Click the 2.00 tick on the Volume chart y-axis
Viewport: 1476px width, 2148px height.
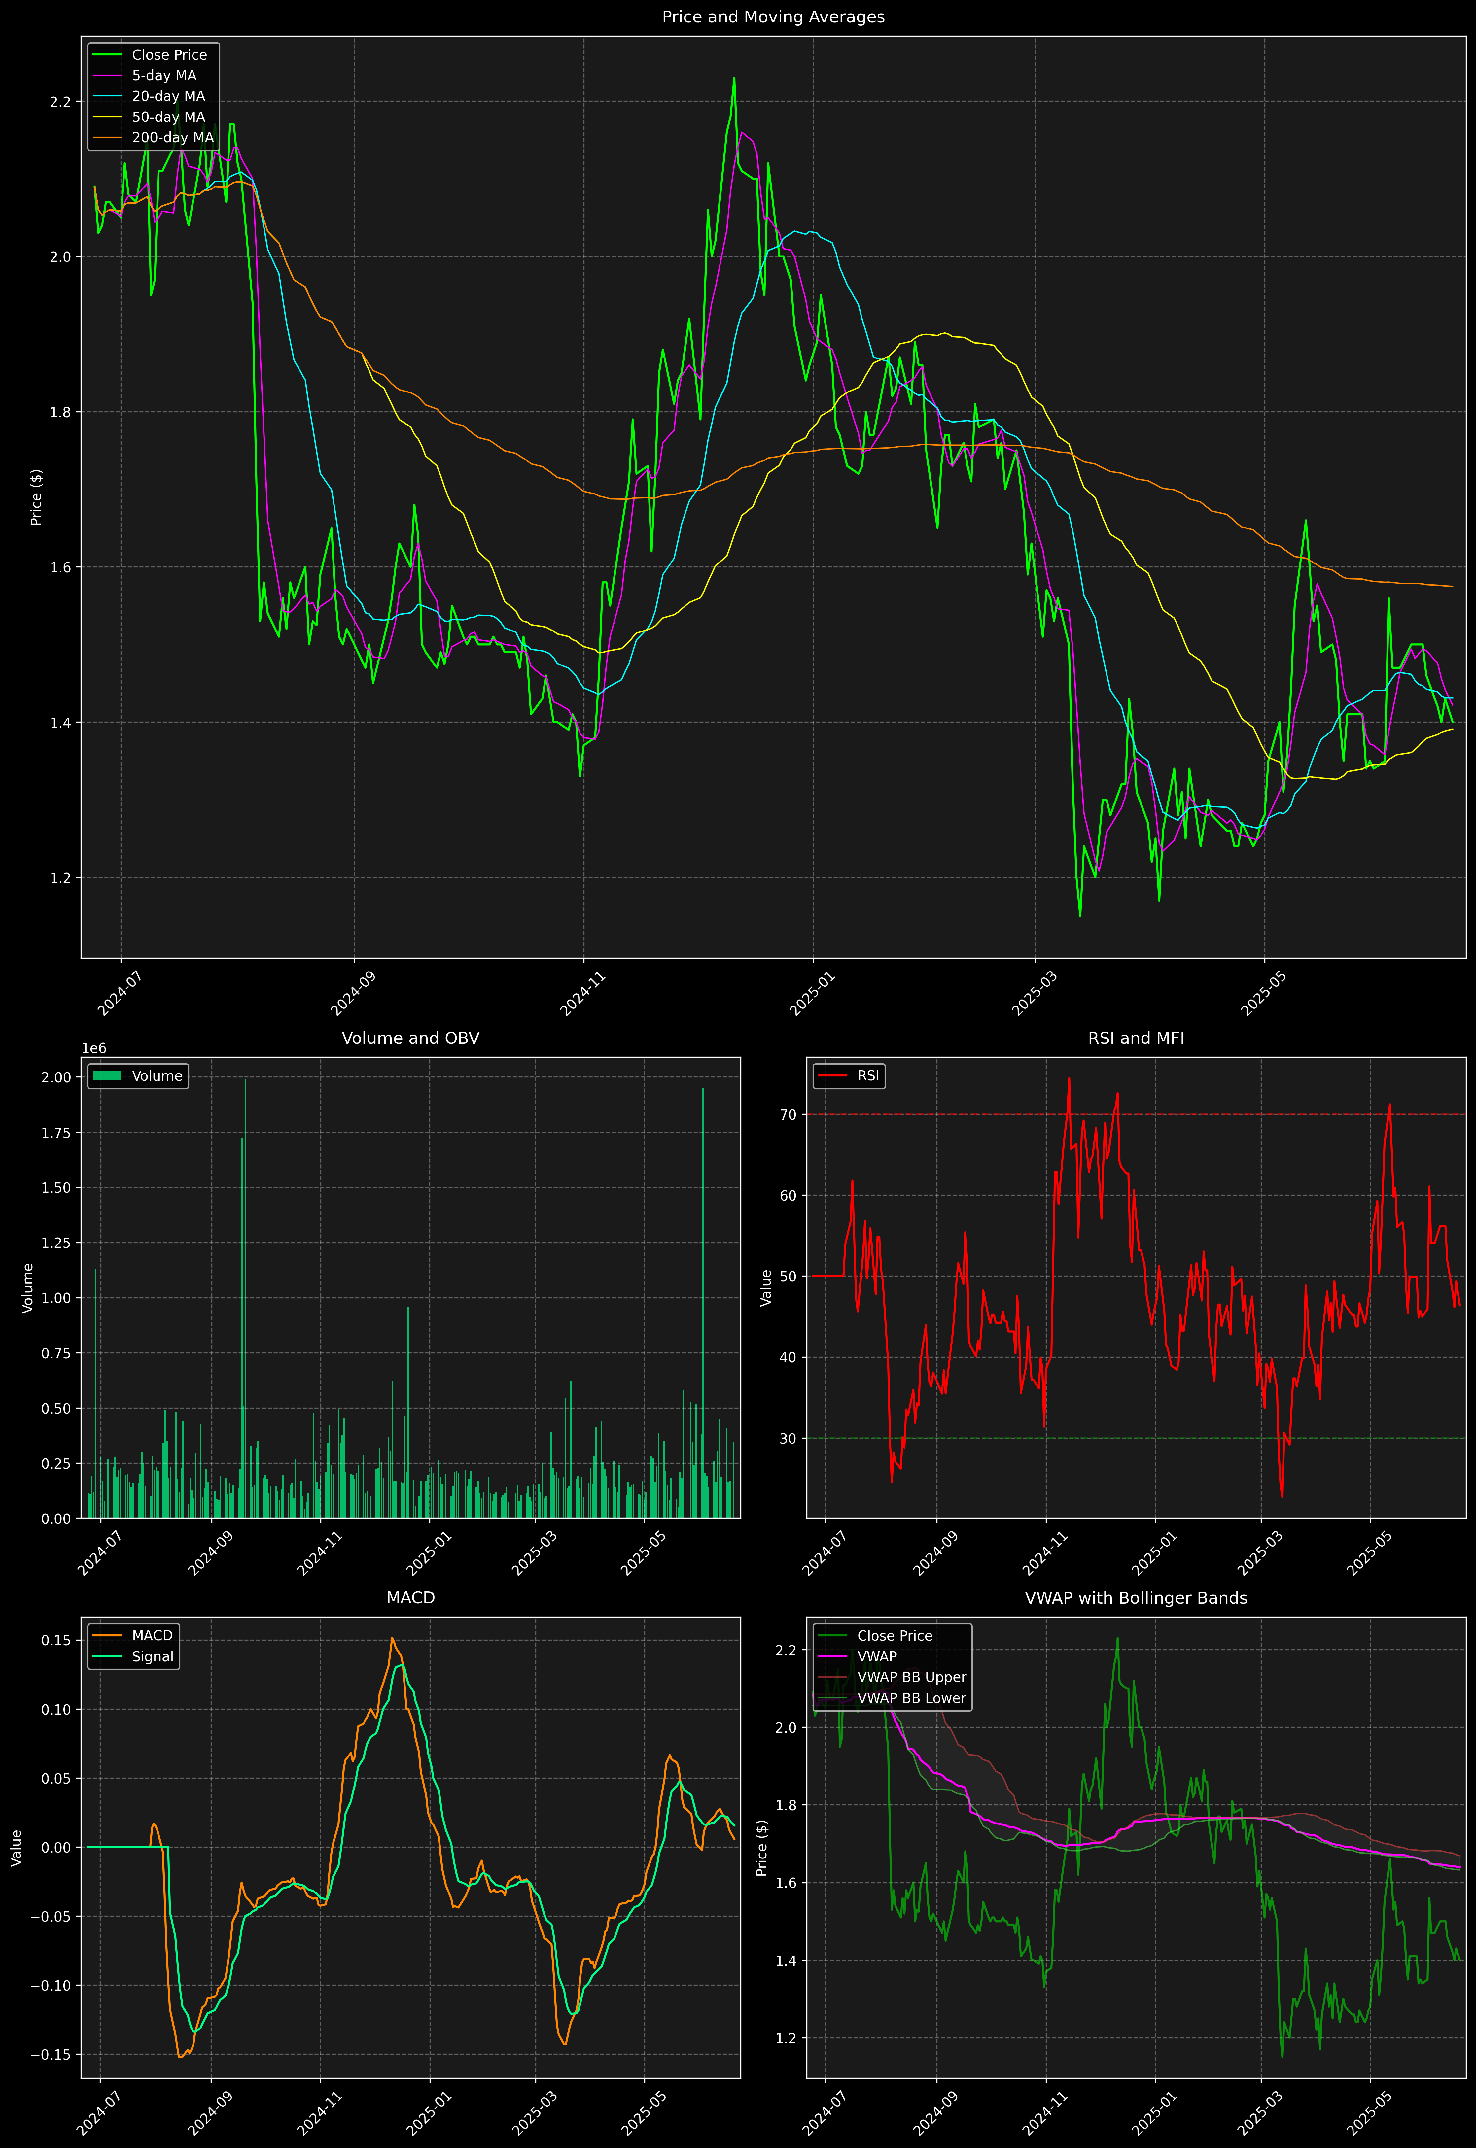pos(56,1078)
